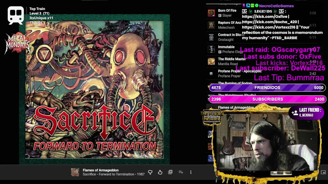Click the Raptors Of Anzu queue thumbnail
Viewport: 328px width, 184px height.
tap(211, 25)
